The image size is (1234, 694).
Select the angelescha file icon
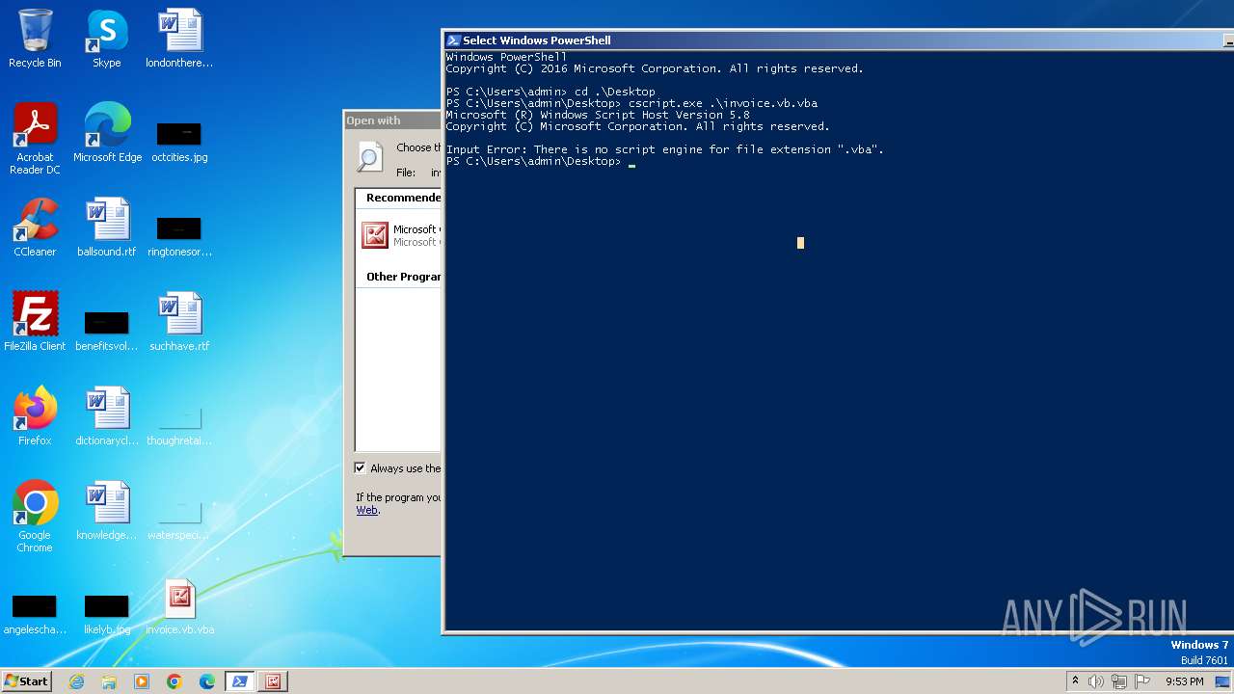coord(35,613)
